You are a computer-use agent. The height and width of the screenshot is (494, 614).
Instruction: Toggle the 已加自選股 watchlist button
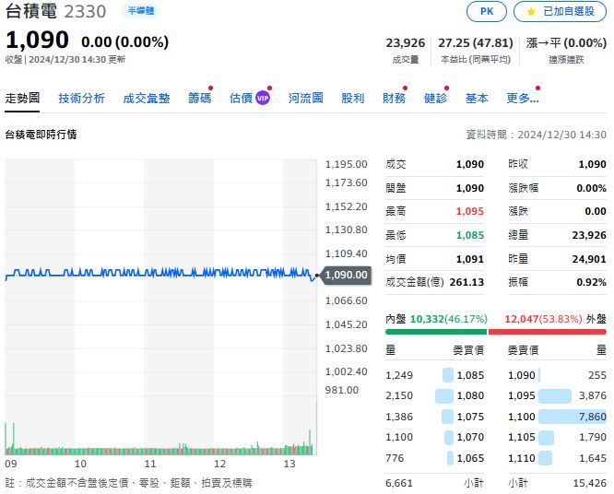point(560,11)
